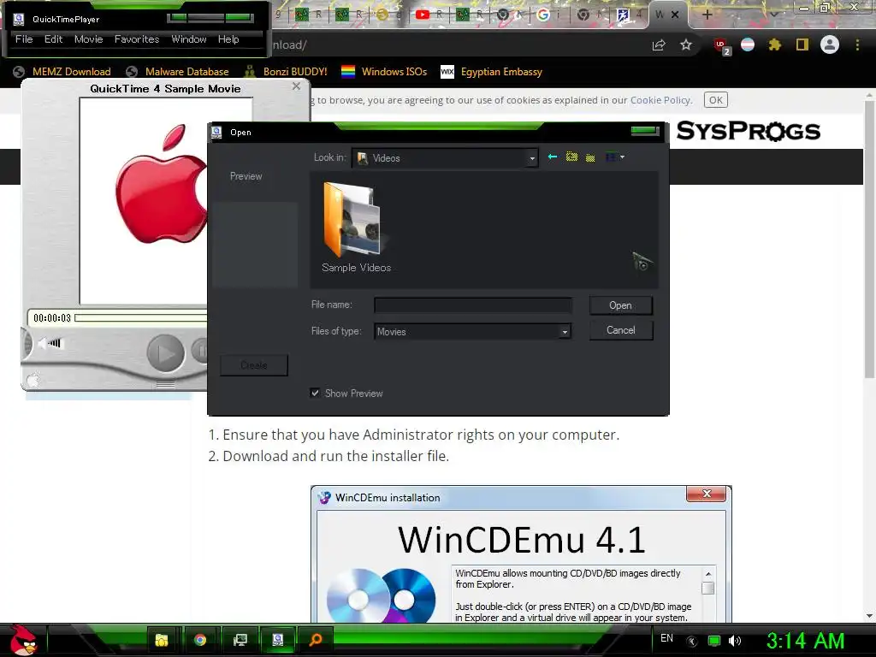Open the MEMZ Download bookmark
This screenshot has width=876, height=657.
click(62, 72)
